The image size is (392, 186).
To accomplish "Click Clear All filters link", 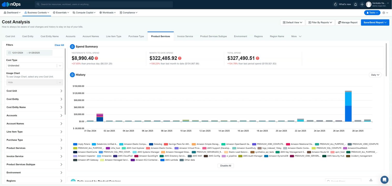I will coord(59,45).
